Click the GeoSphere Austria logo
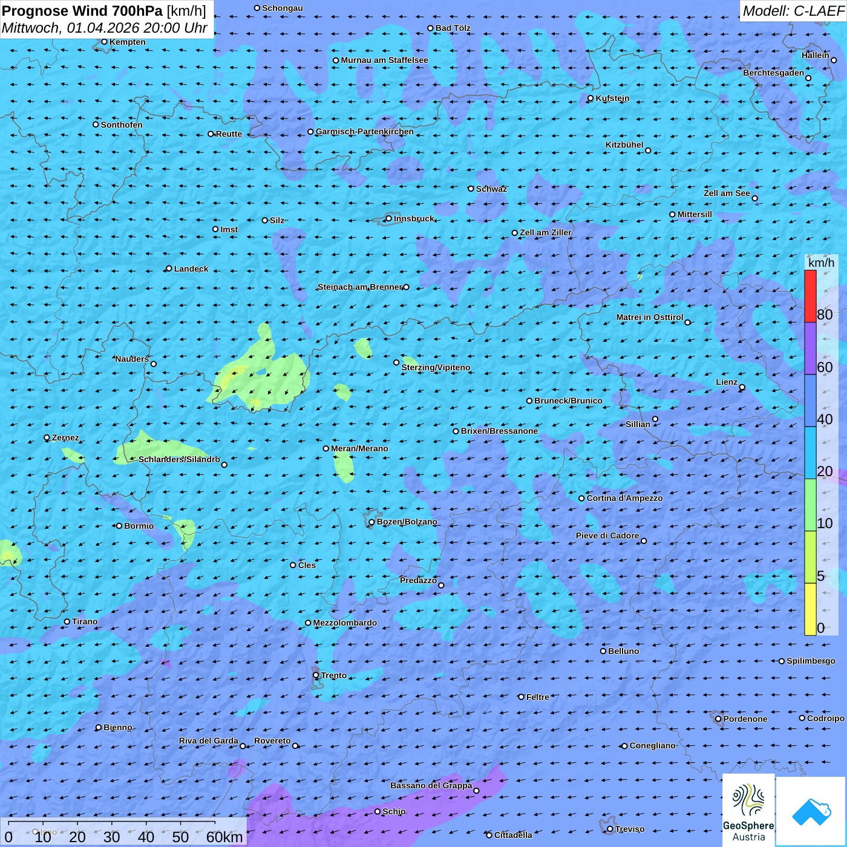 [748, 809]
